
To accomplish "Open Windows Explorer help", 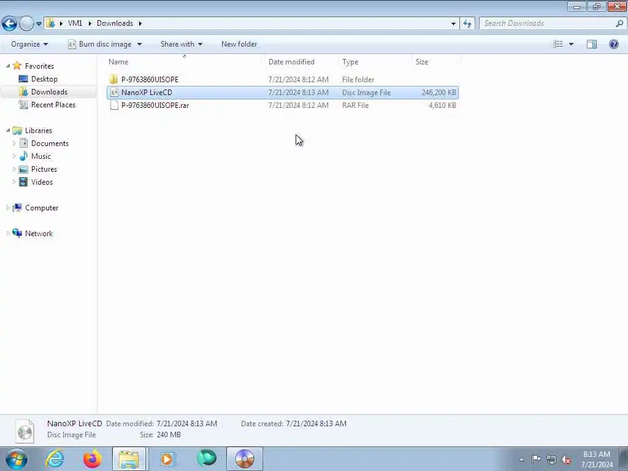I will click(613, 44).
